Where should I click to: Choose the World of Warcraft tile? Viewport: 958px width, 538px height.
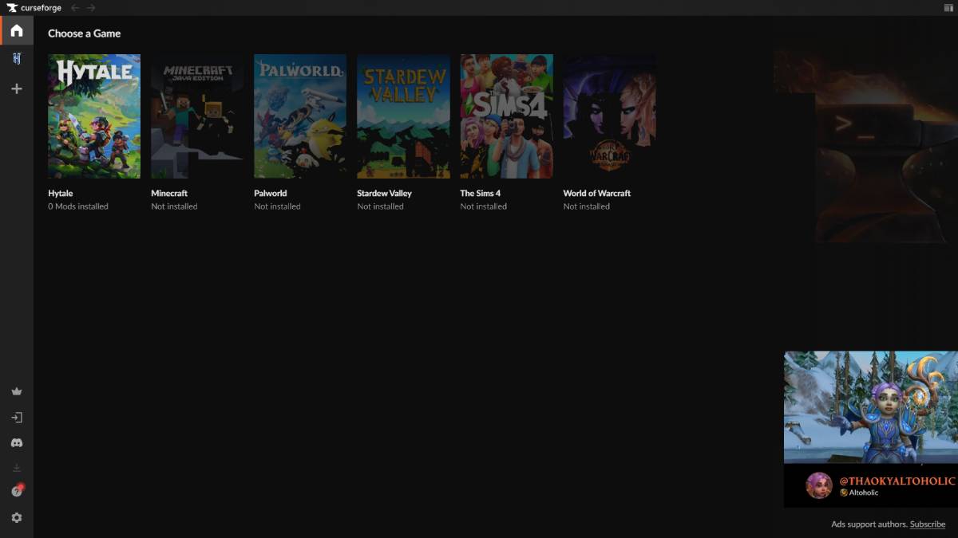(609, 116)
